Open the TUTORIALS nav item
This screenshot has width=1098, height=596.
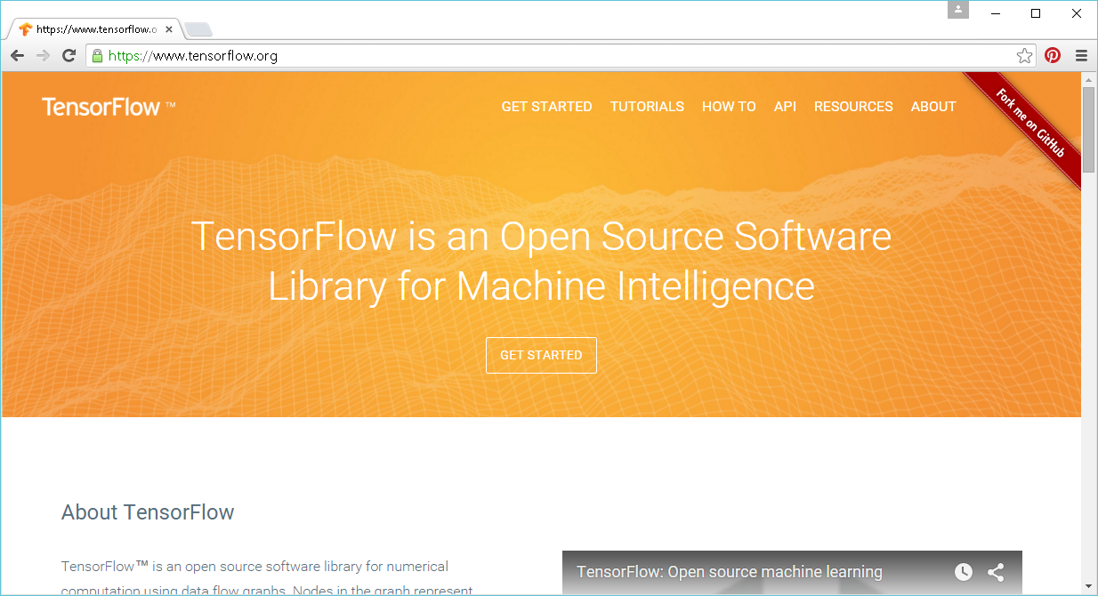(x=647, y=107)
